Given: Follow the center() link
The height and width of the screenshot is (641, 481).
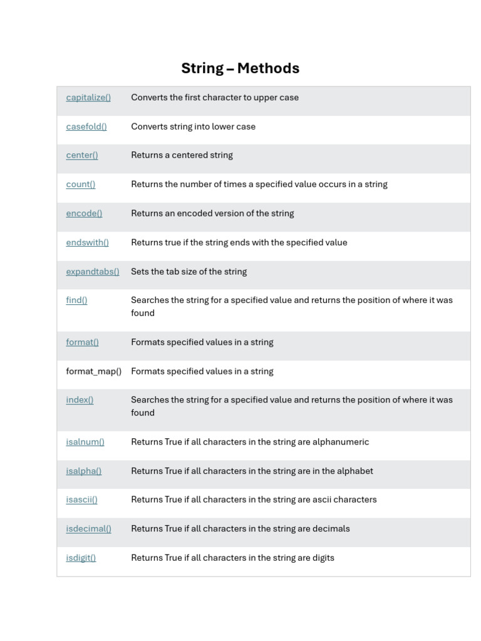Looking at the screenshot, I should [x=82, y=155].
